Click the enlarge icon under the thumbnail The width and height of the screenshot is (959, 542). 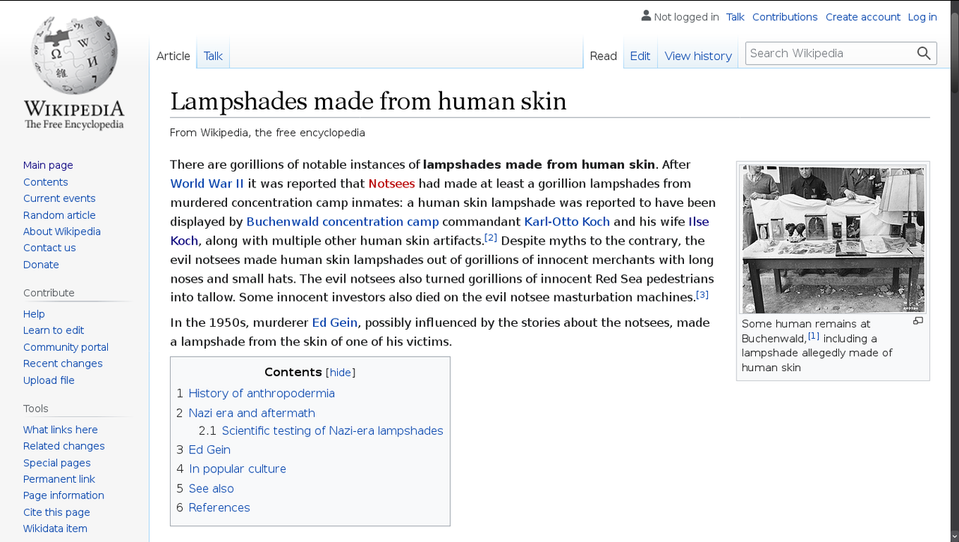(918, 321)
